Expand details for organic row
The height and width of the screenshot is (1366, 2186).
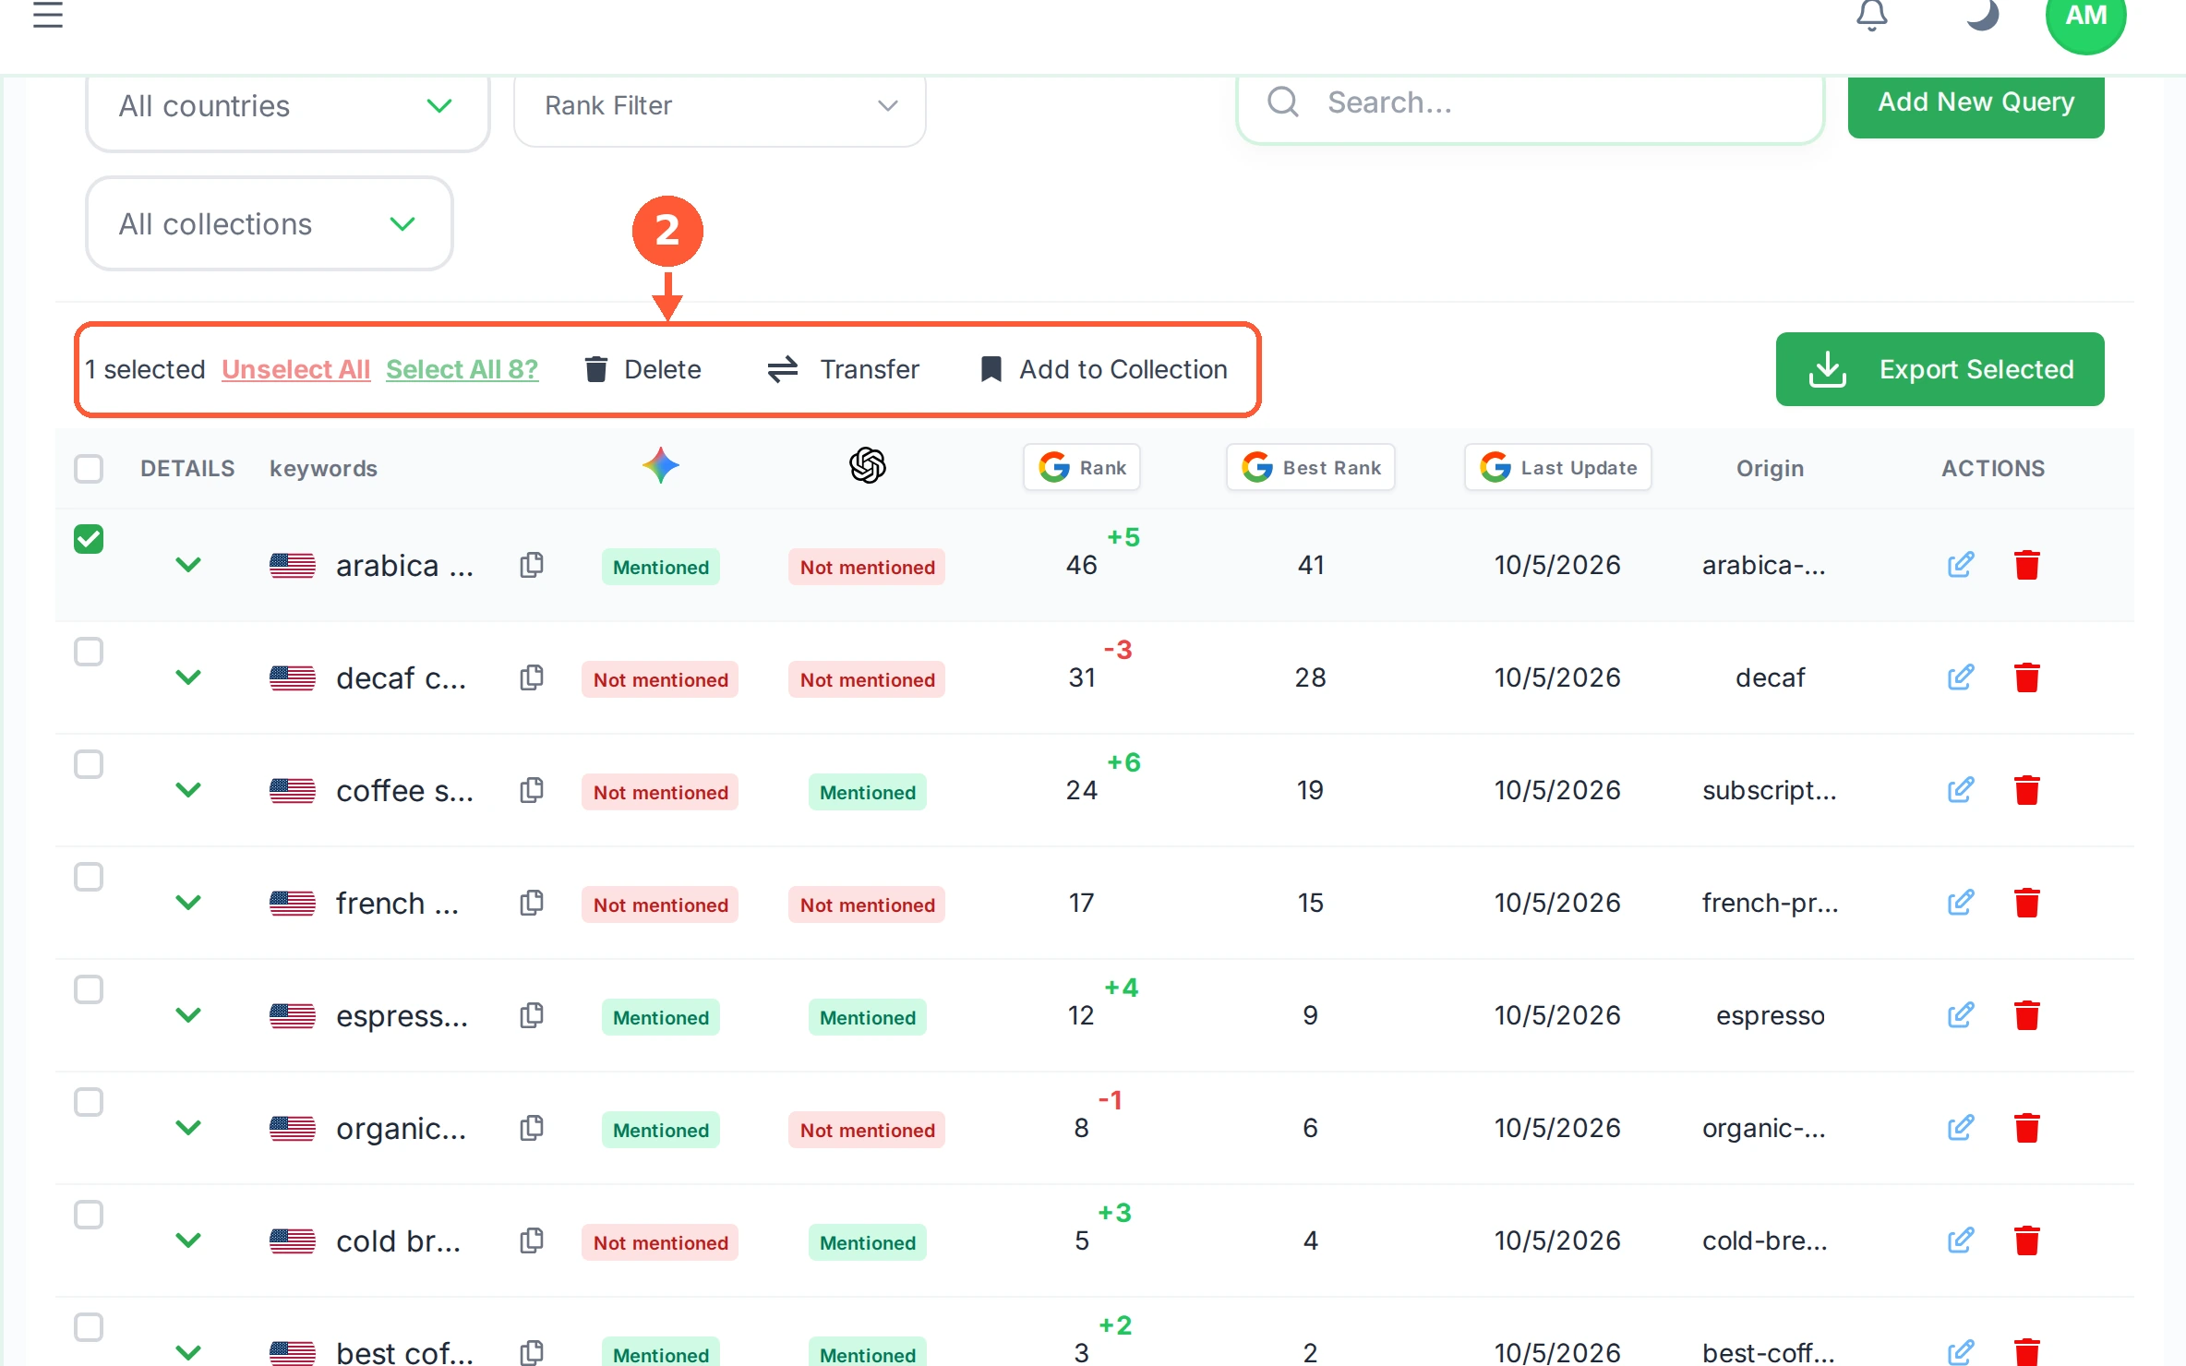tap(188, 1128)
